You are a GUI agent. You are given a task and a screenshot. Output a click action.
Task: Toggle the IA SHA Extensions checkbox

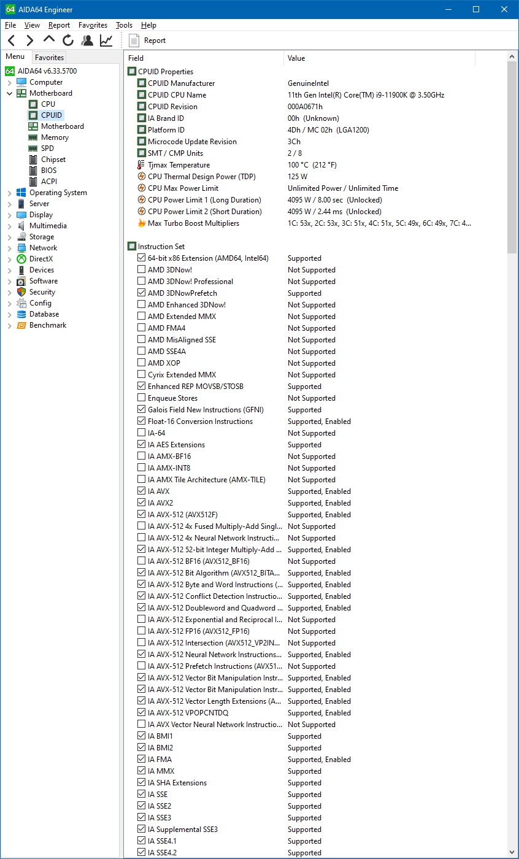pyautogui.click(x=142, y=783)
